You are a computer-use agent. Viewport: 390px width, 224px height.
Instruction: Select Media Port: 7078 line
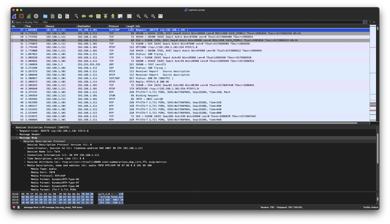click(43, 172)
